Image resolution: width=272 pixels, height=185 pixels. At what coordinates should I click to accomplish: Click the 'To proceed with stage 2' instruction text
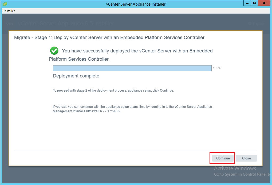[x=113, y=91]
